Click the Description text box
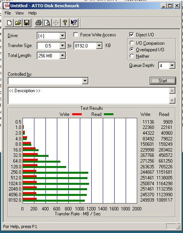 coord(89,96)
